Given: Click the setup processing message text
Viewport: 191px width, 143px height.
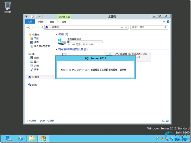Looking at the screenshot, I should tap(94, 70).
